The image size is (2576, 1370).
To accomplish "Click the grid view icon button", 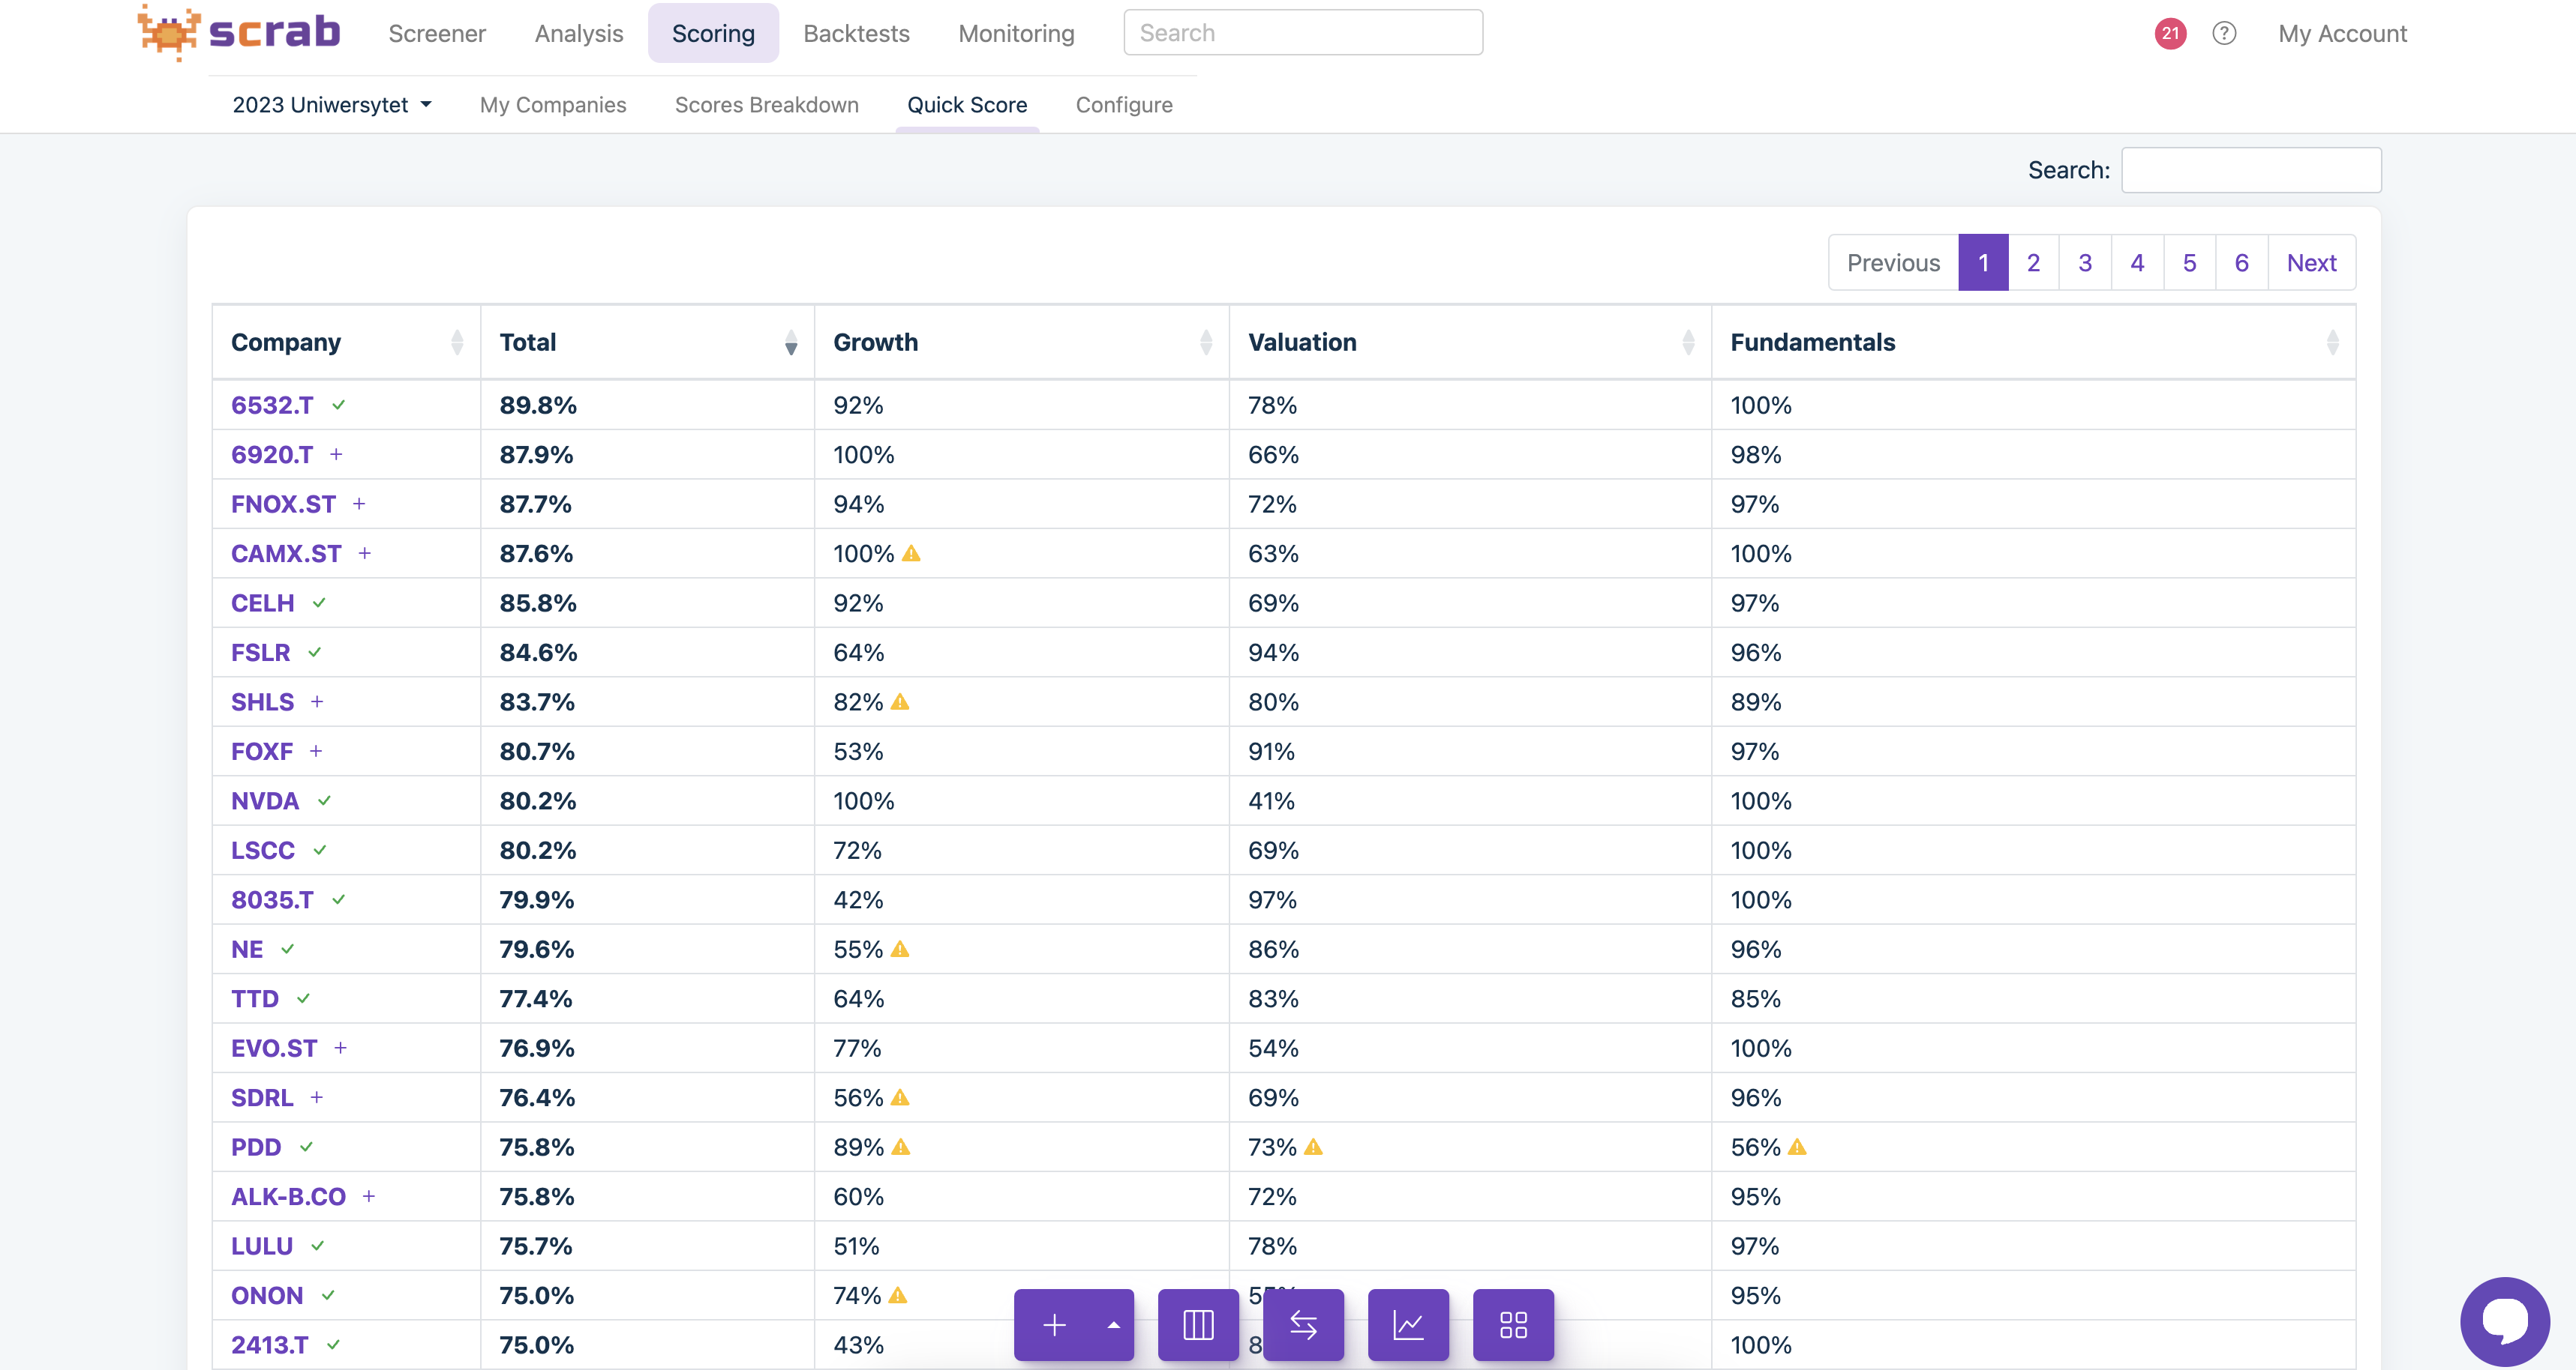I will coord(1513,1325).
